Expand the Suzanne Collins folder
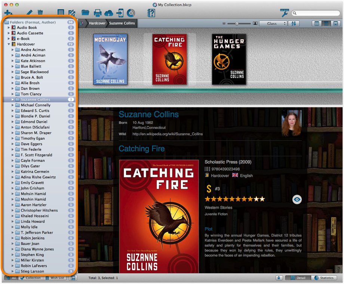The height and width of the screenshot is (284, 344). coord(12,99)
